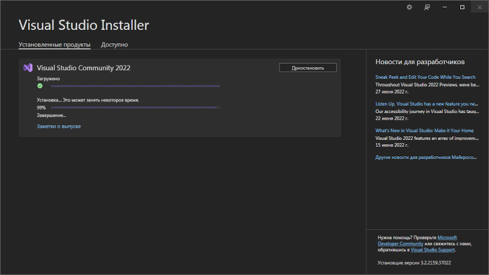Click the send feedback icon
Viewport: 489px width, 275px height.
[427, 7]
